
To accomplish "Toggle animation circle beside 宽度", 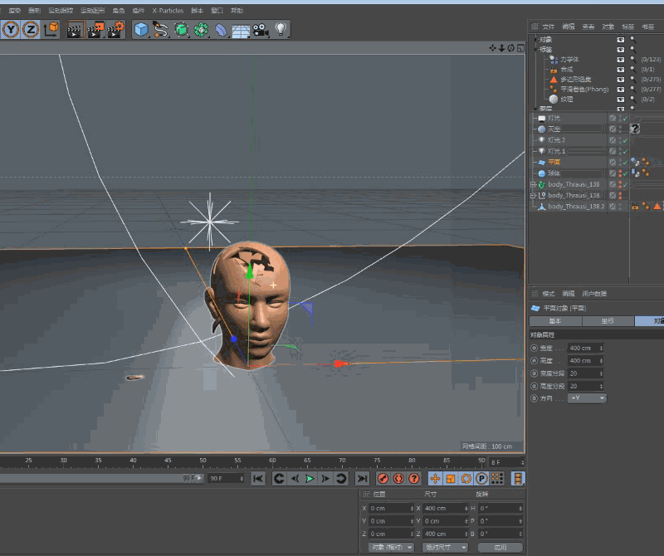I will click(534, 348).
